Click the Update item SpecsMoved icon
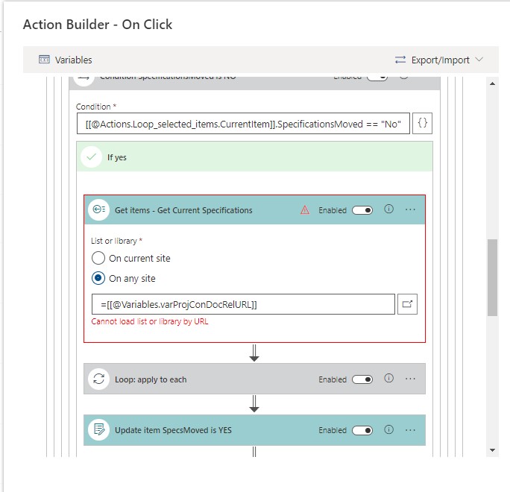The width and height of the screenshot is (510, 492). (99, 430)
